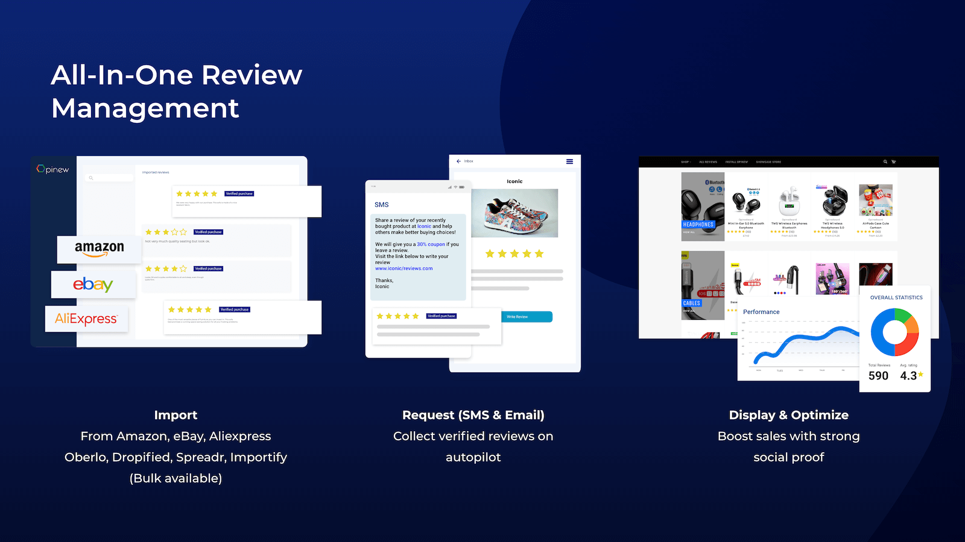Click the Opinew logo in the sidebar
This screenshot has height=542, width=965.
(x=53, y=169)
